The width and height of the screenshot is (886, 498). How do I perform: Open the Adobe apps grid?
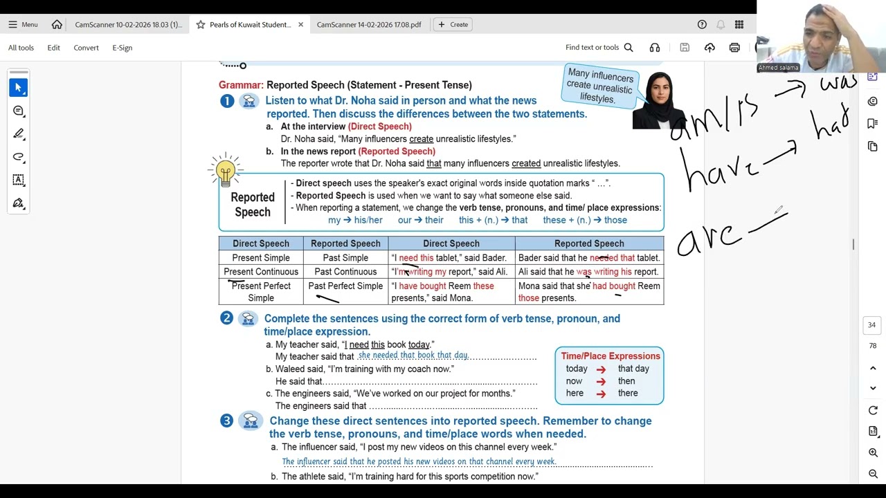point(739,24)
